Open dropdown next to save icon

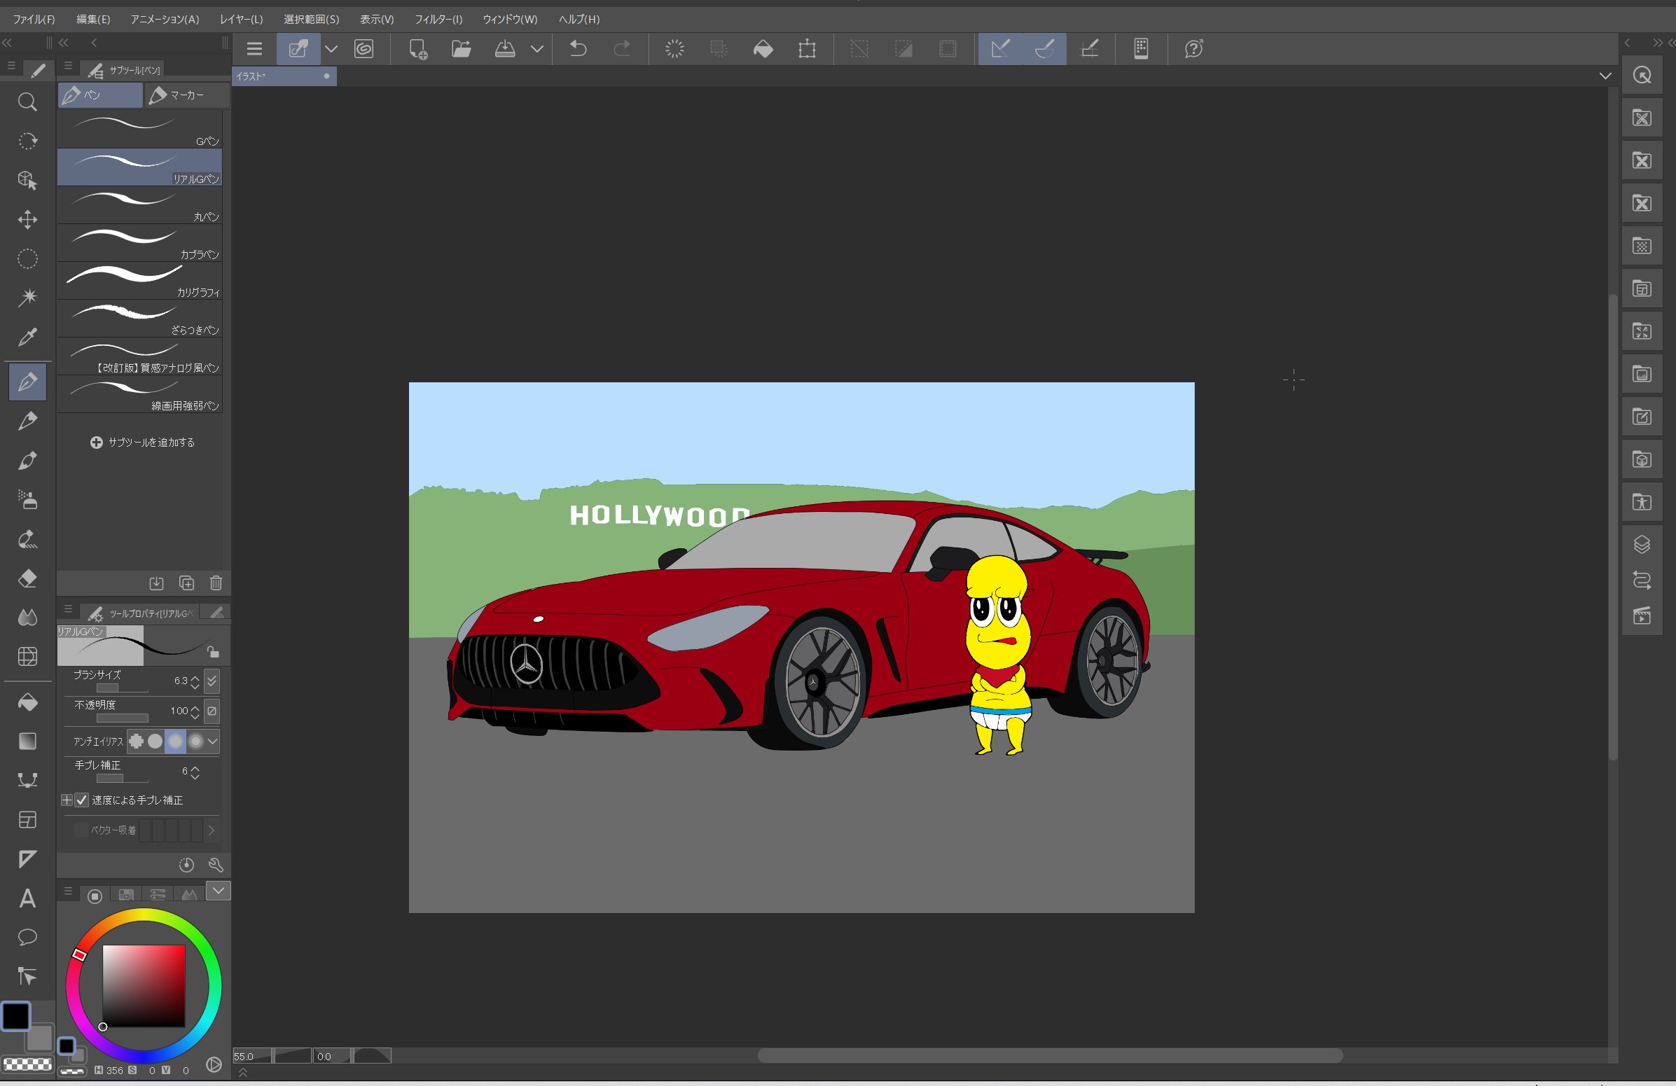[x=537, y=48]
